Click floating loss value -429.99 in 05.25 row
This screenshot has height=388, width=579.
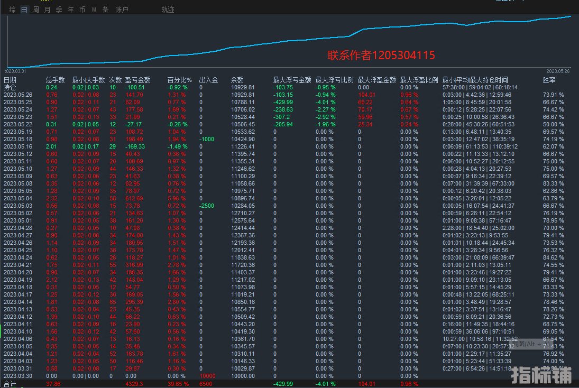(x=283, y=102)
